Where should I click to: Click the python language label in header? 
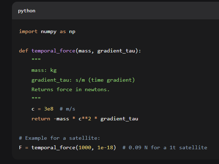pos(27,11)
